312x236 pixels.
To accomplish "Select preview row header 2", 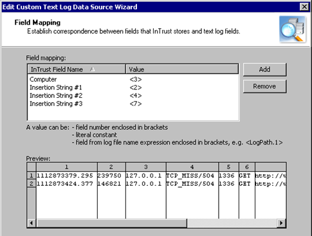I will pyautogui.click(x=32, y=184).
